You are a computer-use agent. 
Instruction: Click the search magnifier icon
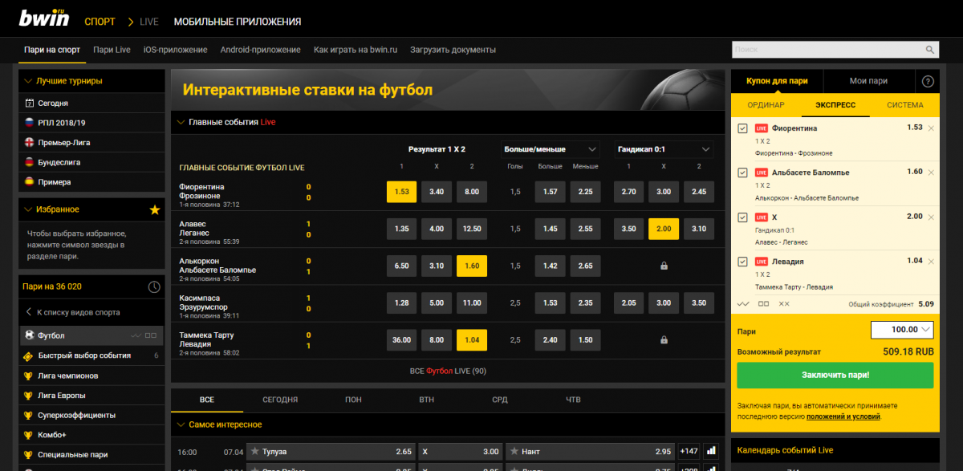[x=930, y=50]
